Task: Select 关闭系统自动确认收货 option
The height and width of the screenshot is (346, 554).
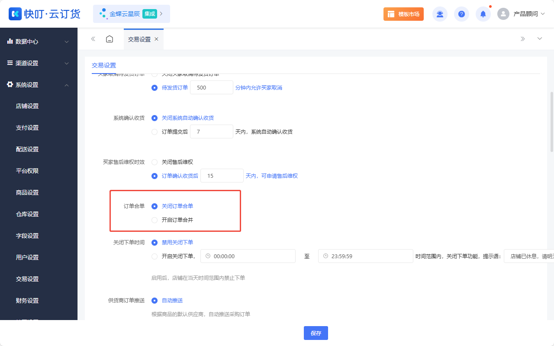Action: click(x=155, y=118)
